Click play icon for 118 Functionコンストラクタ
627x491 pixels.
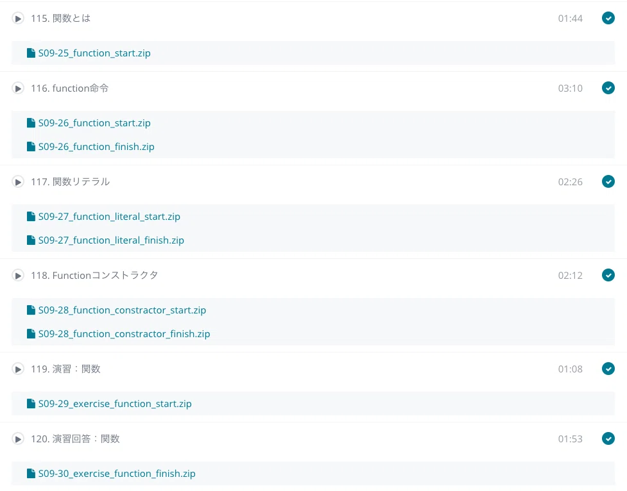click(17, 276)
